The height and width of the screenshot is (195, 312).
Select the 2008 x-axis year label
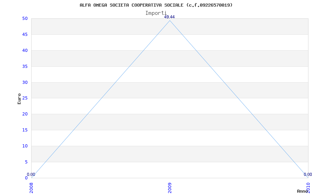(x=31, y=188)
